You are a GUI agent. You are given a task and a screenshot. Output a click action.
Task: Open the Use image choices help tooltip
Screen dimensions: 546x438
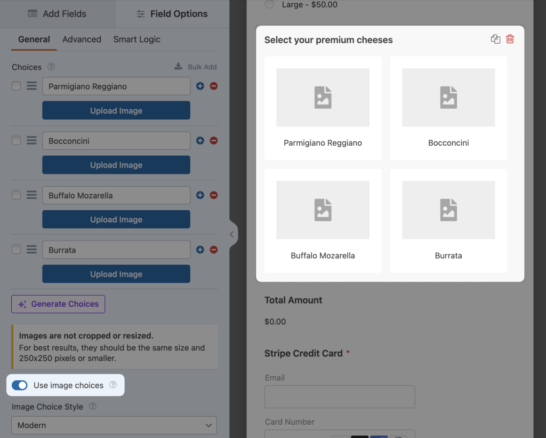113,385
